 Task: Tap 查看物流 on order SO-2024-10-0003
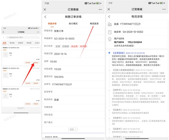[36, 63]
